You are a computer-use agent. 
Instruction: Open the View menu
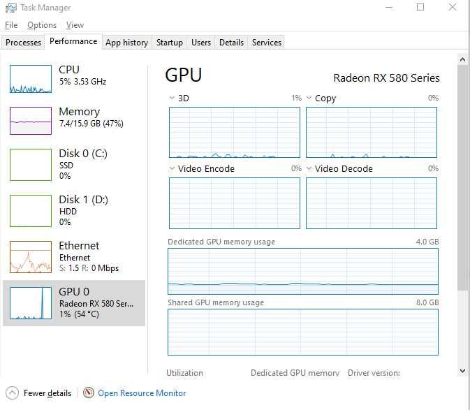pos(75,25)
